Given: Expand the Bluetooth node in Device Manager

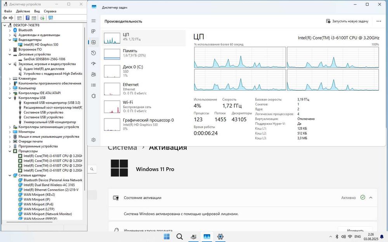Looking at the screenshot, I should (x=10, y=30).
